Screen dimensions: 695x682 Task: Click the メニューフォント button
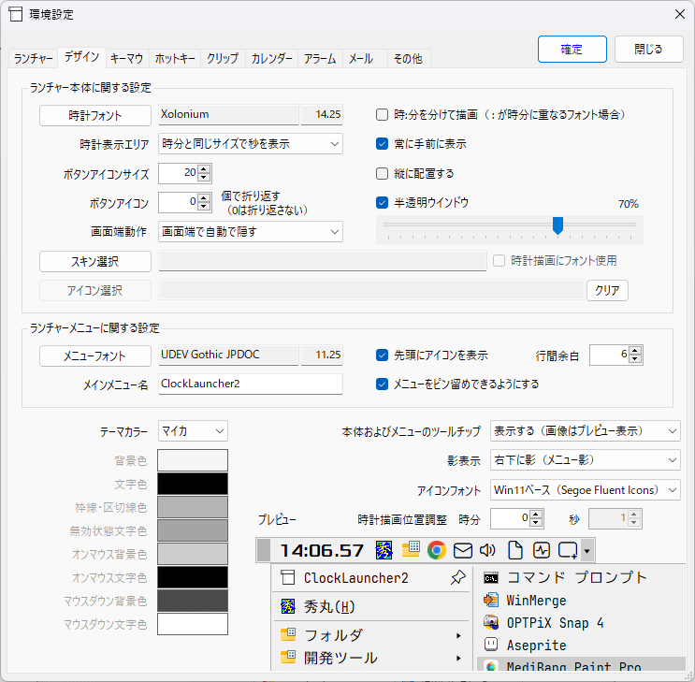[x=95, y=356]
